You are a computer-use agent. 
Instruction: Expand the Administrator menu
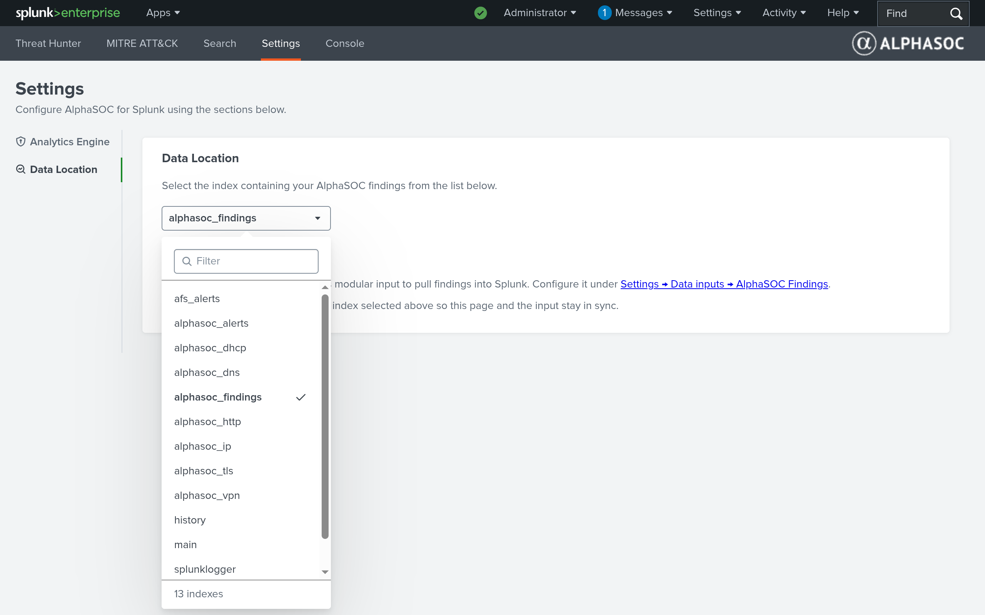(540, 13)
